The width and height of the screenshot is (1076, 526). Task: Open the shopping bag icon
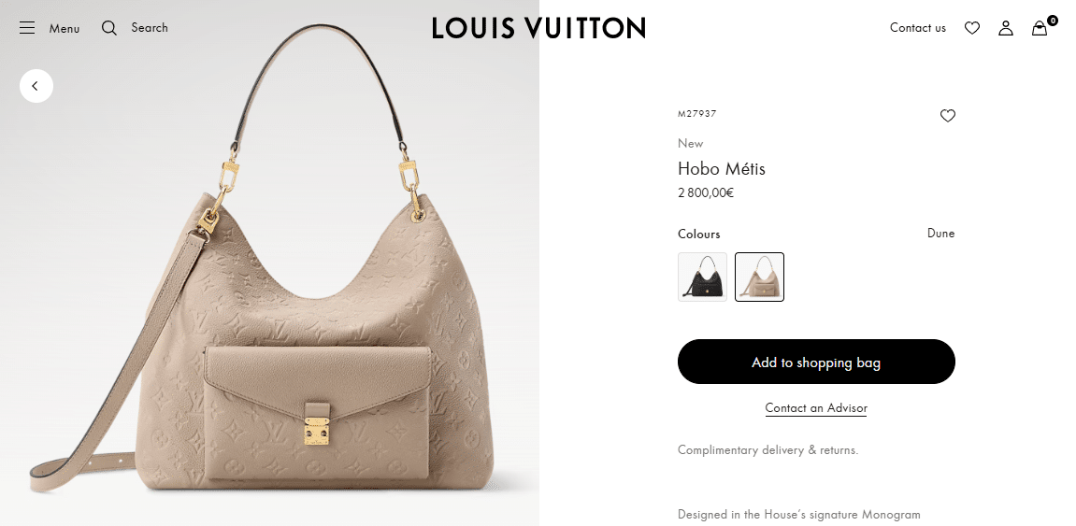[1039, 29]
